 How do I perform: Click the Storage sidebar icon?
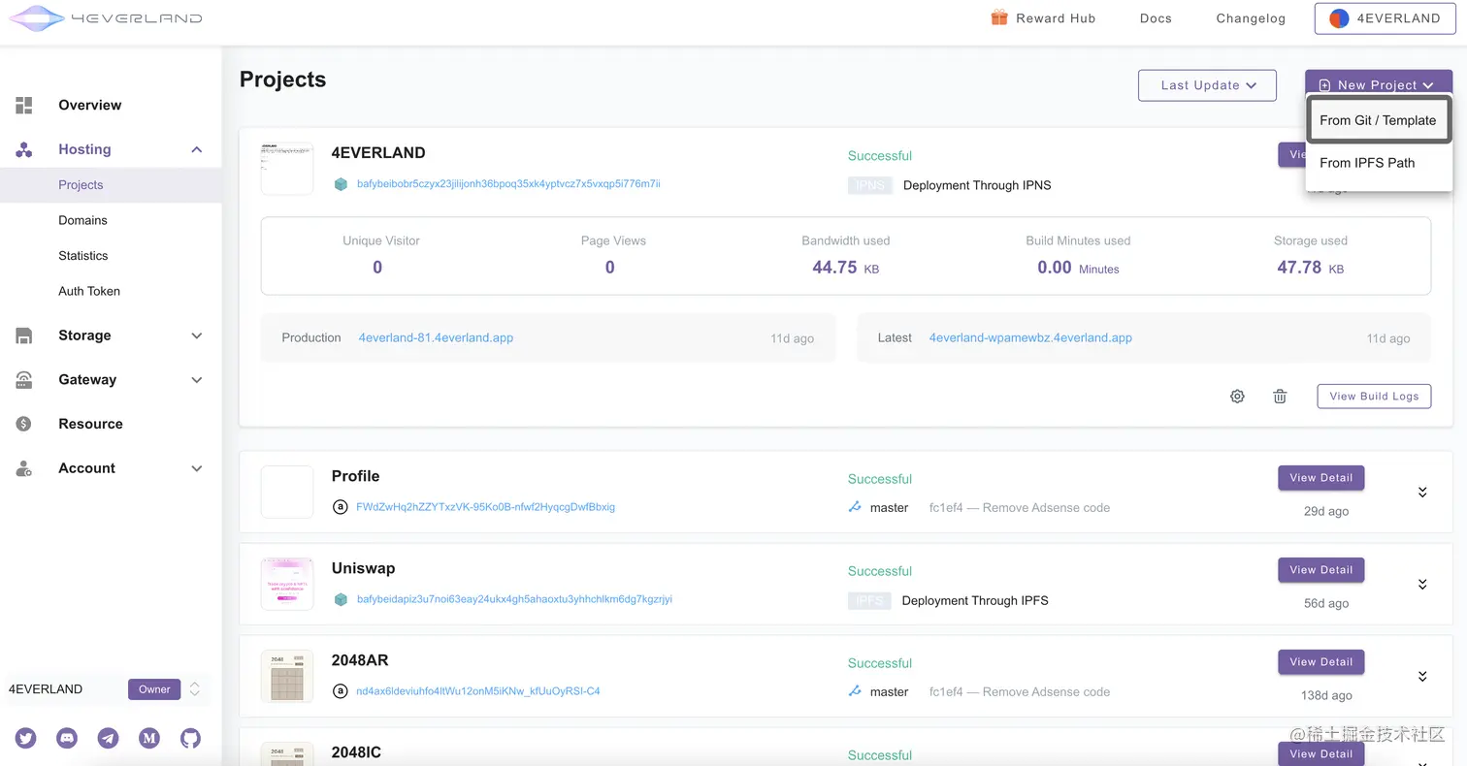click(x=24, y=335)
